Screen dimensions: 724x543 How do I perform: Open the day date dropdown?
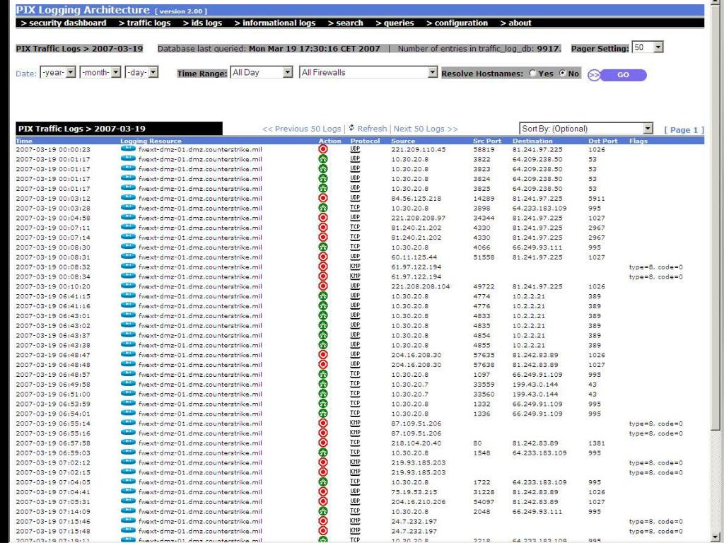click(x=141, y=73)
